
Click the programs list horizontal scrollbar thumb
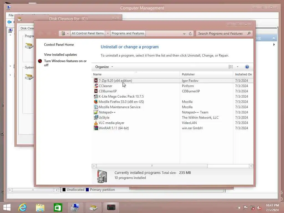(152, 166)
